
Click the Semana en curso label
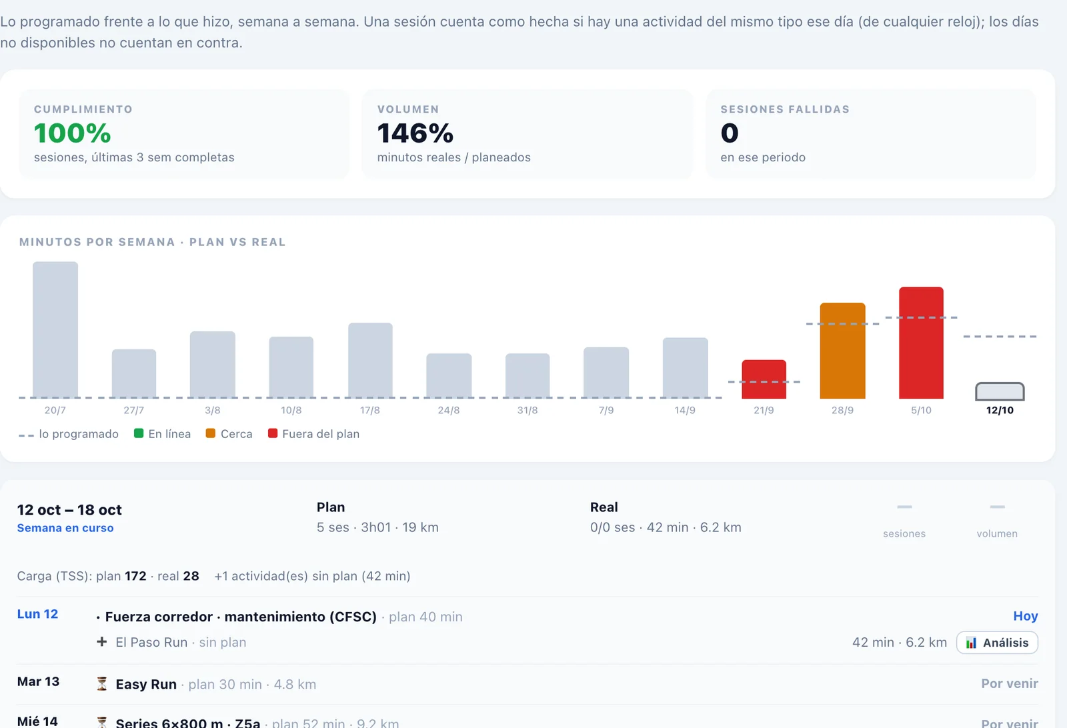65,528
